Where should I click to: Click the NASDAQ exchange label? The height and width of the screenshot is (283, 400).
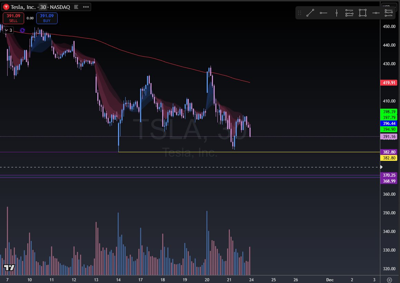click(61, 7)
